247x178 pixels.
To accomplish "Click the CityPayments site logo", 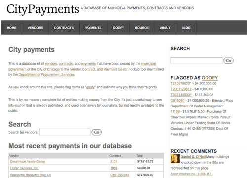I will [43, 9].
